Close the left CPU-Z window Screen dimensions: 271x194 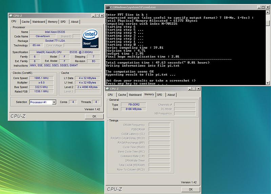(102, 16)
